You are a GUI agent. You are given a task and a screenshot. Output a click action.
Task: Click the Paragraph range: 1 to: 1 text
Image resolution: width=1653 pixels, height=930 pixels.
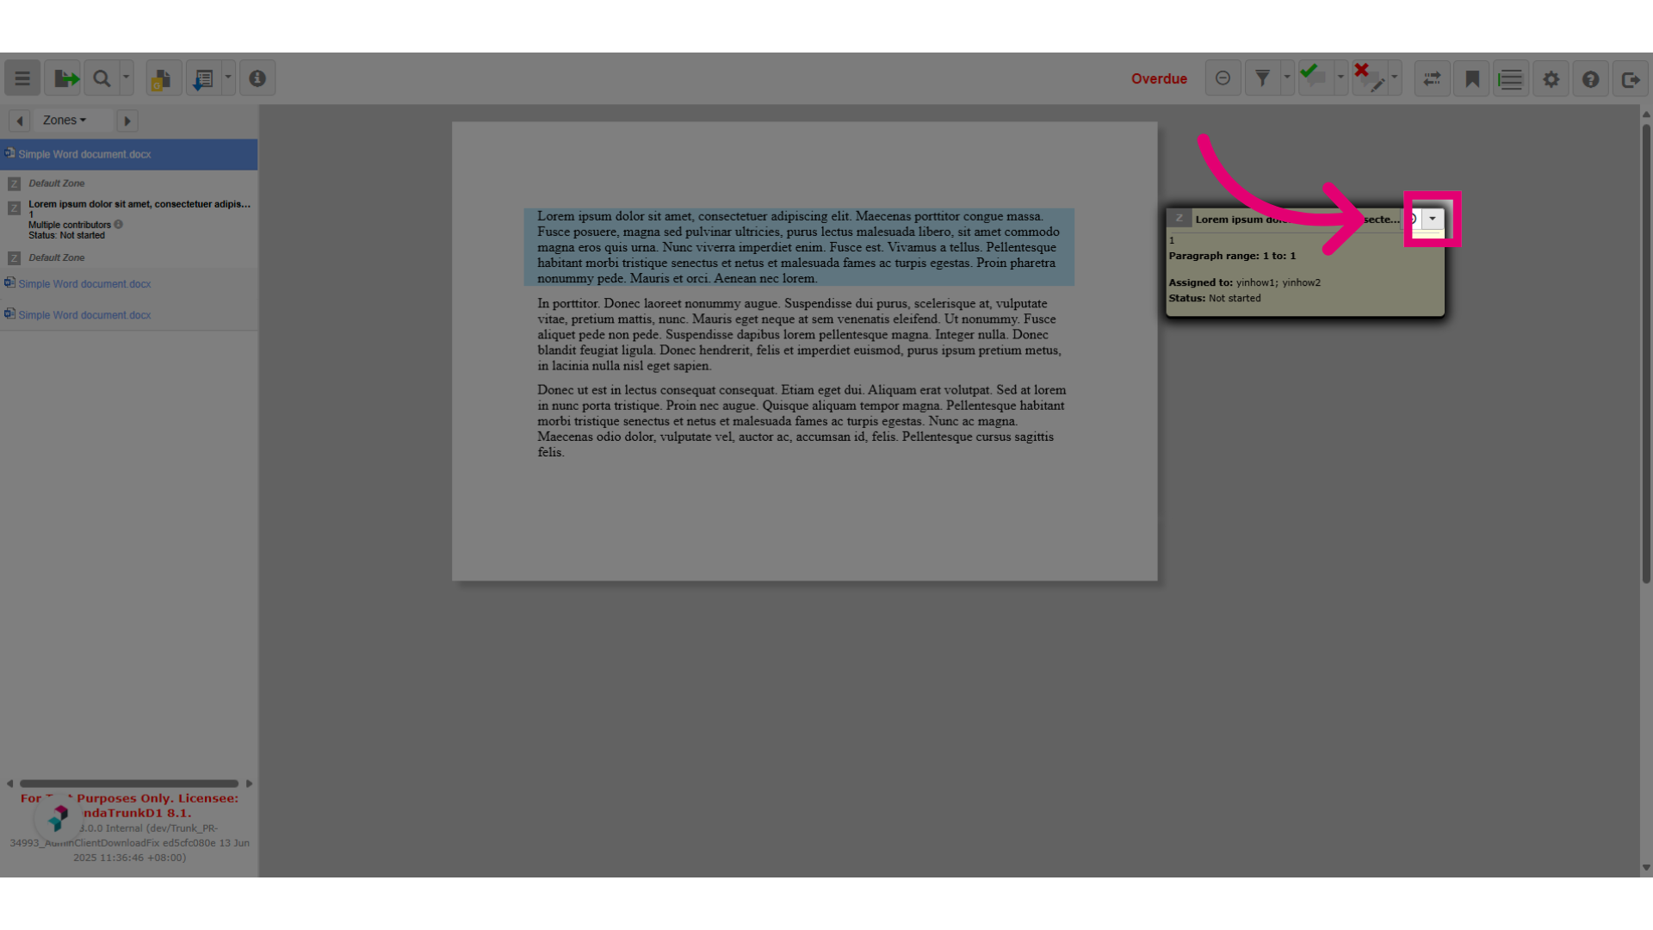(1232, 256)
